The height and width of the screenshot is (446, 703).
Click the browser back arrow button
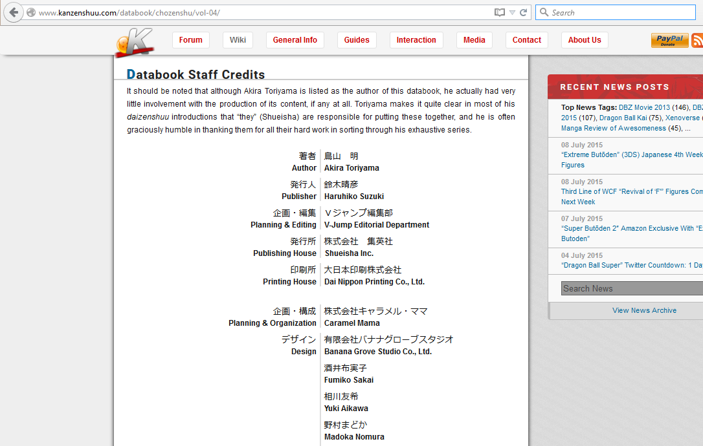tap(14, 12)
